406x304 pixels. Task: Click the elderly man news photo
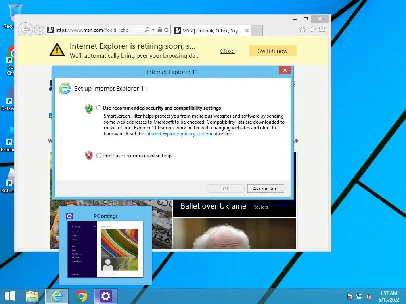coord(234,233)
